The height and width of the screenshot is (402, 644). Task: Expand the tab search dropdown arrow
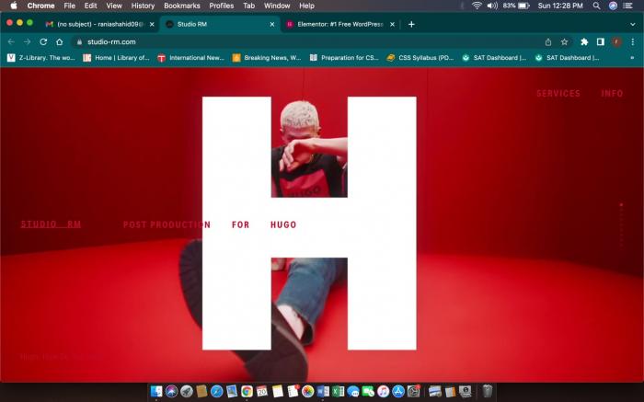pyautogui.click(x=633, y=24)
